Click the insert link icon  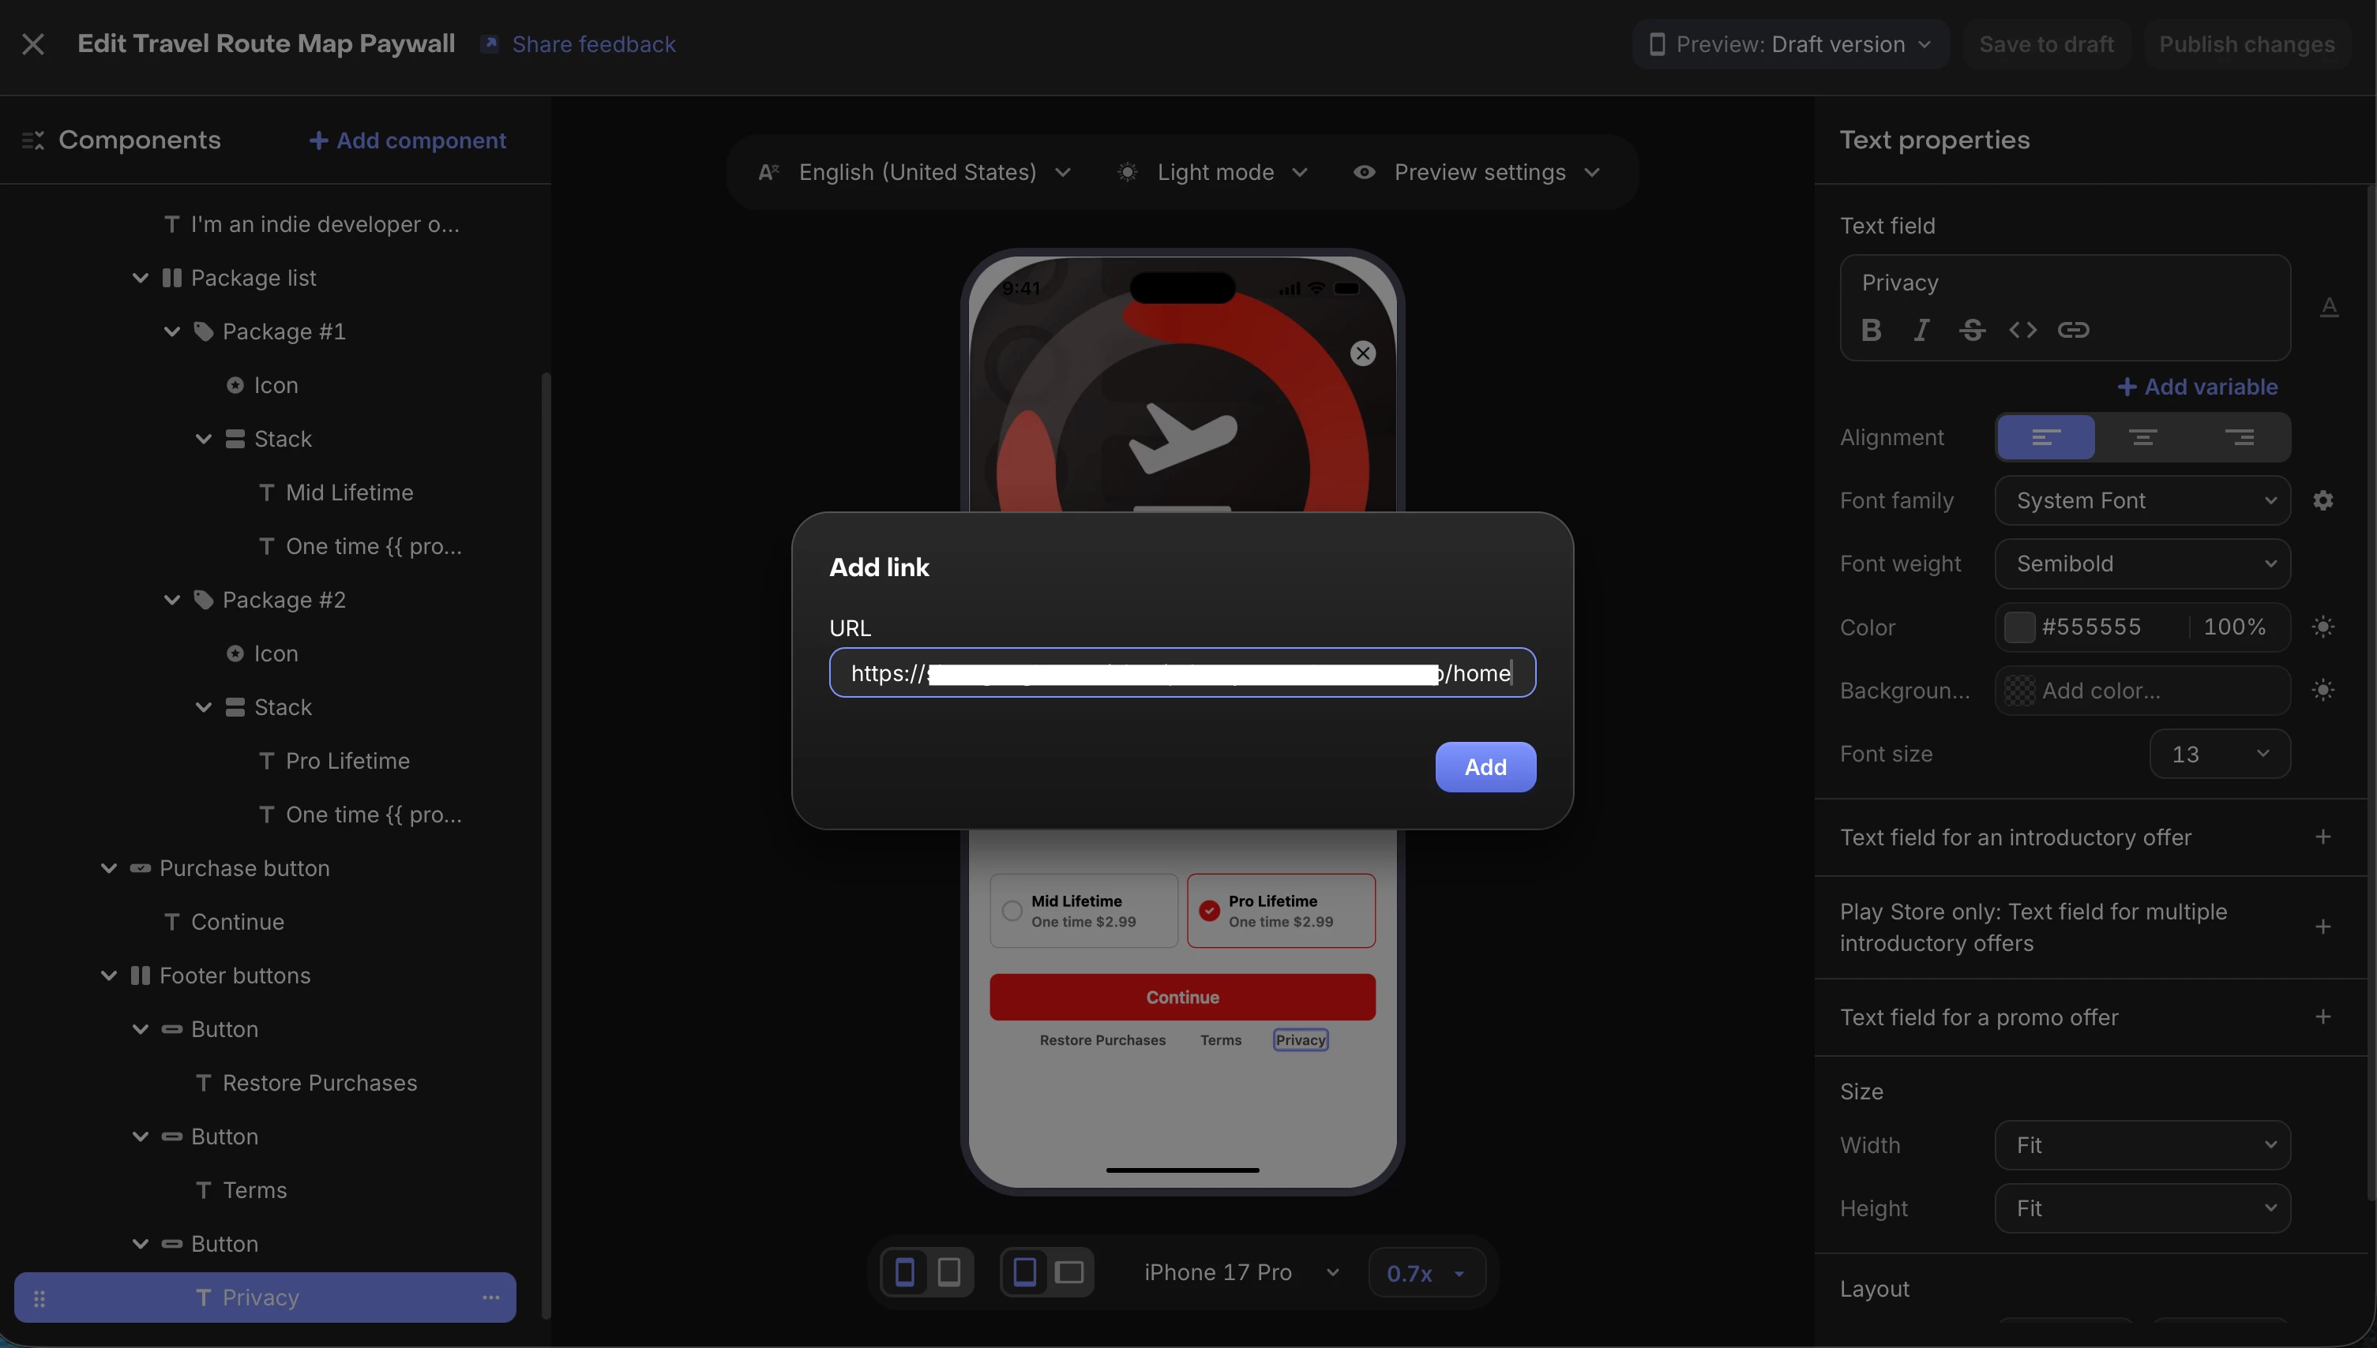2073,330
